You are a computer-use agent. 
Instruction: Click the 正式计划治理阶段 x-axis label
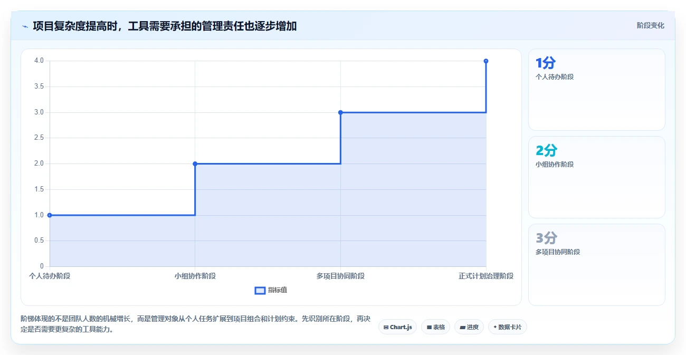[x=486, y=276]
